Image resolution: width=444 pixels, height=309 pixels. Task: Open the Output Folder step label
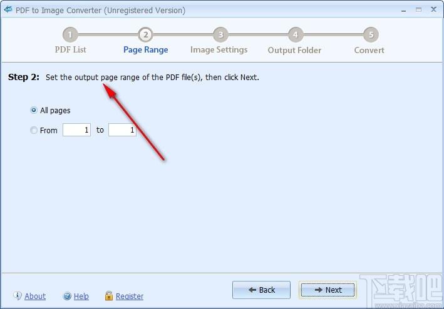coord(294,50)
